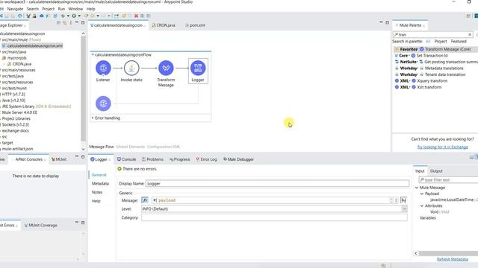Collapse the Mule Message tree node

click(417, 188)
